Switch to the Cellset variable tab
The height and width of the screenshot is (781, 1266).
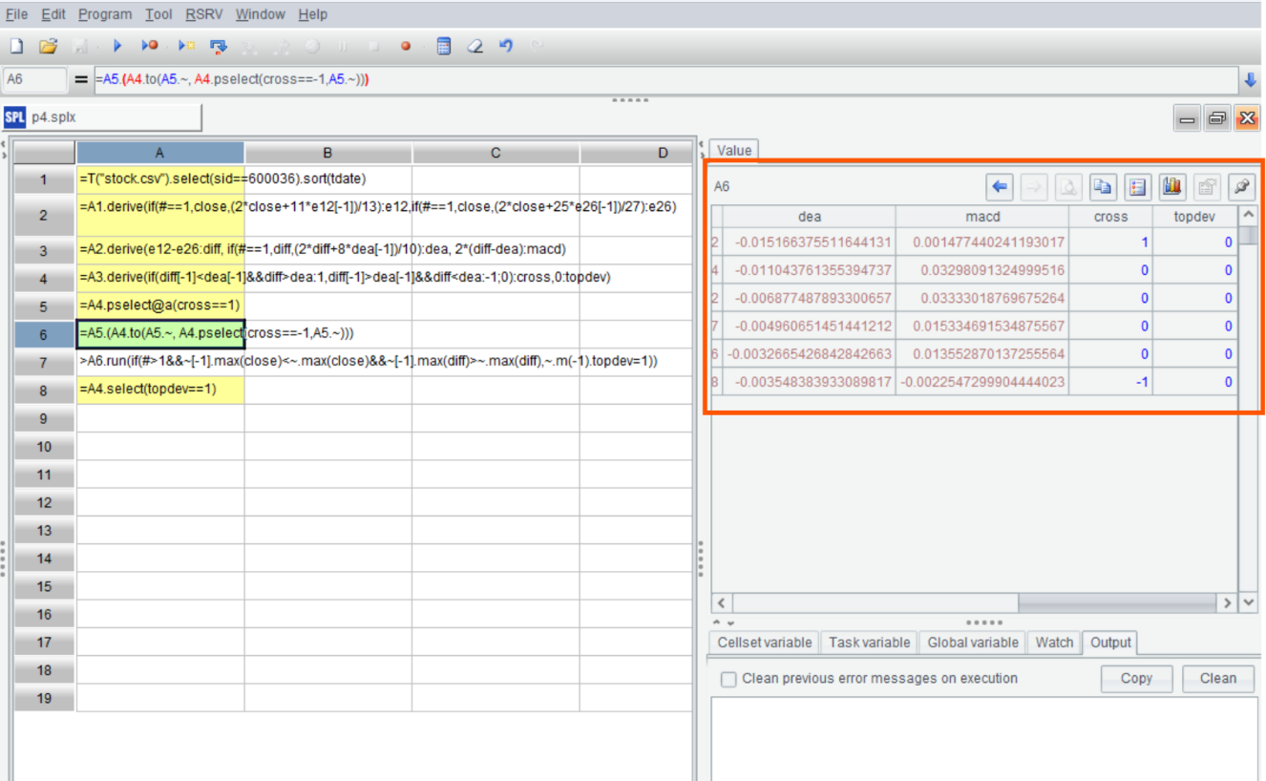pyautogui.click(x=765, y=643)
